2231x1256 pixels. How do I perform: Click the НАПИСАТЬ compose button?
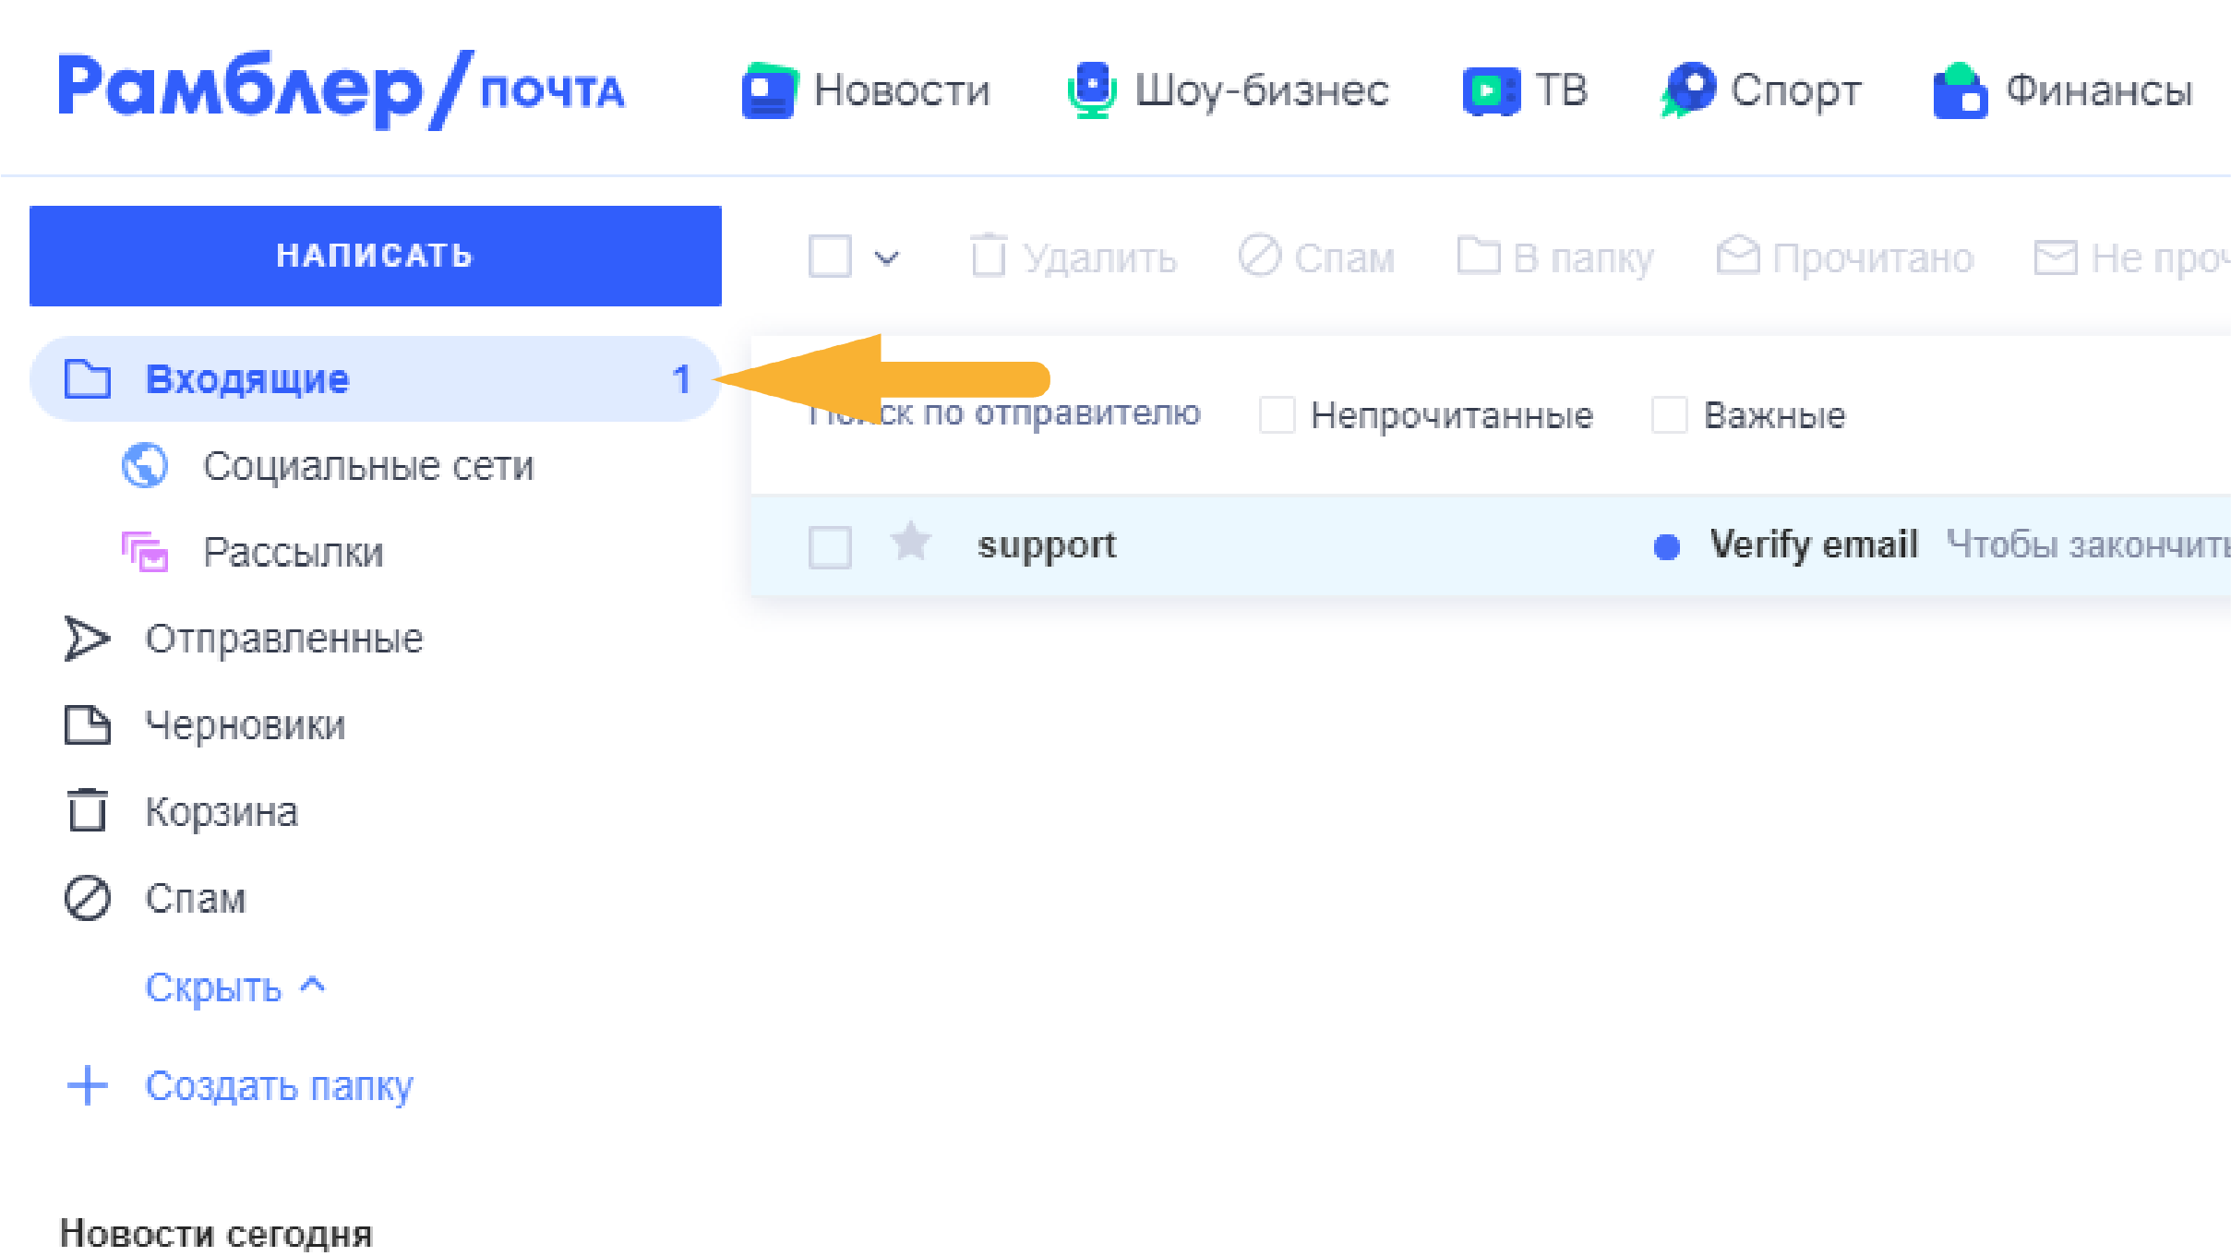pos(375,256)
